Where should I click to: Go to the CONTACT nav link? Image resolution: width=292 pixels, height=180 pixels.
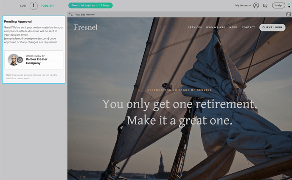pyautogui.click(x=248, y=27)
